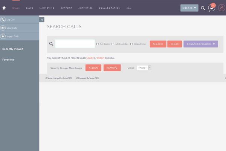Open the Collaboration menu
226x151 pixels.
pos(109,8)
